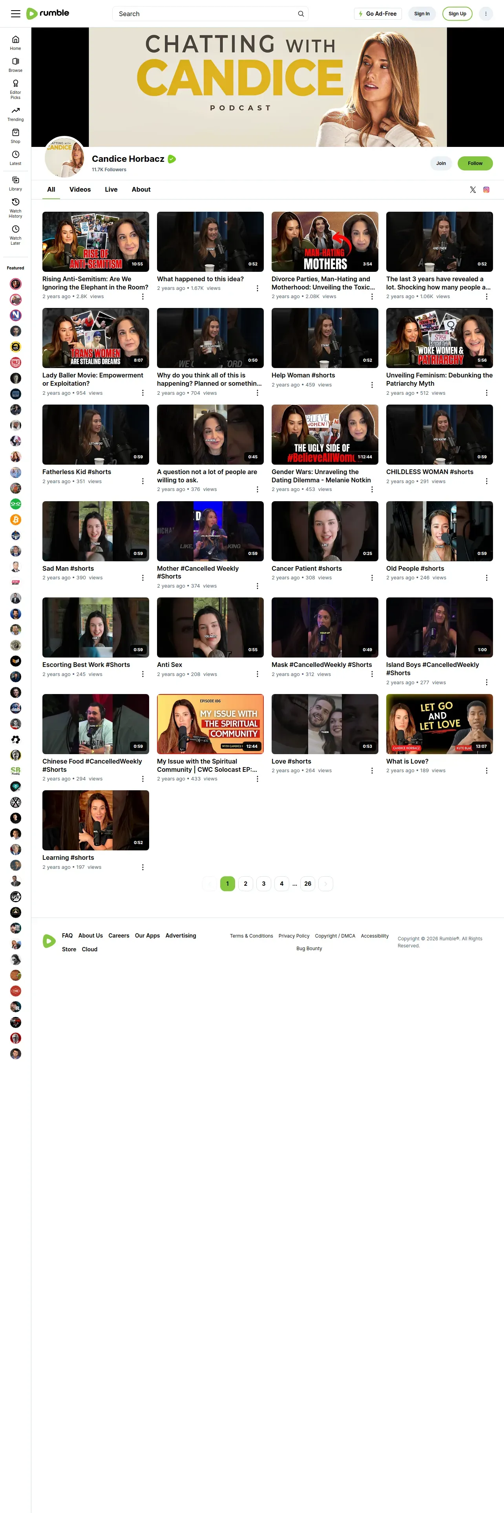The width and height of the screenshot is (504, 1513).
Task: Open options for Fatherless Kid shorts video
Action: click(142, 481)
